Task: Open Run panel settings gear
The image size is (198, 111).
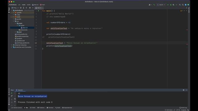Action: (183, 90)
